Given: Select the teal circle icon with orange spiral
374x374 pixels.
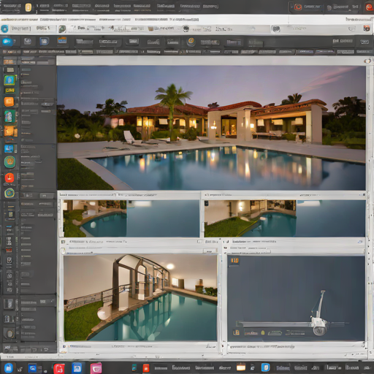Looking at the screenshot, I should (x=9, y=161).
